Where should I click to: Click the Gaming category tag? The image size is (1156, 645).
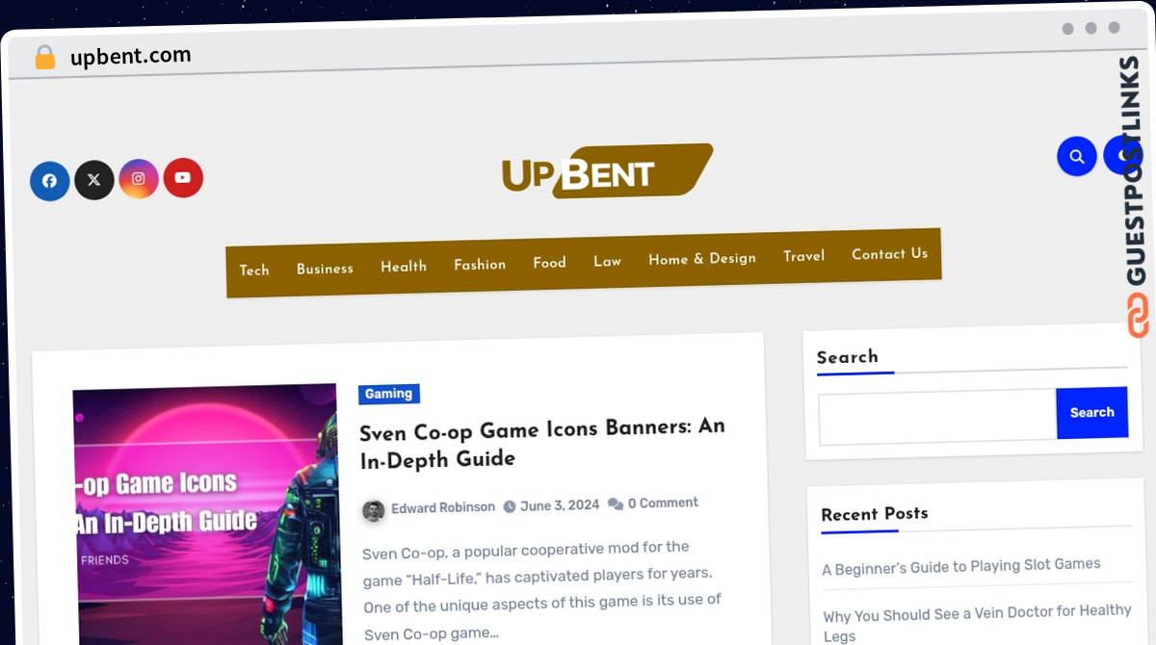coord(389,394)
